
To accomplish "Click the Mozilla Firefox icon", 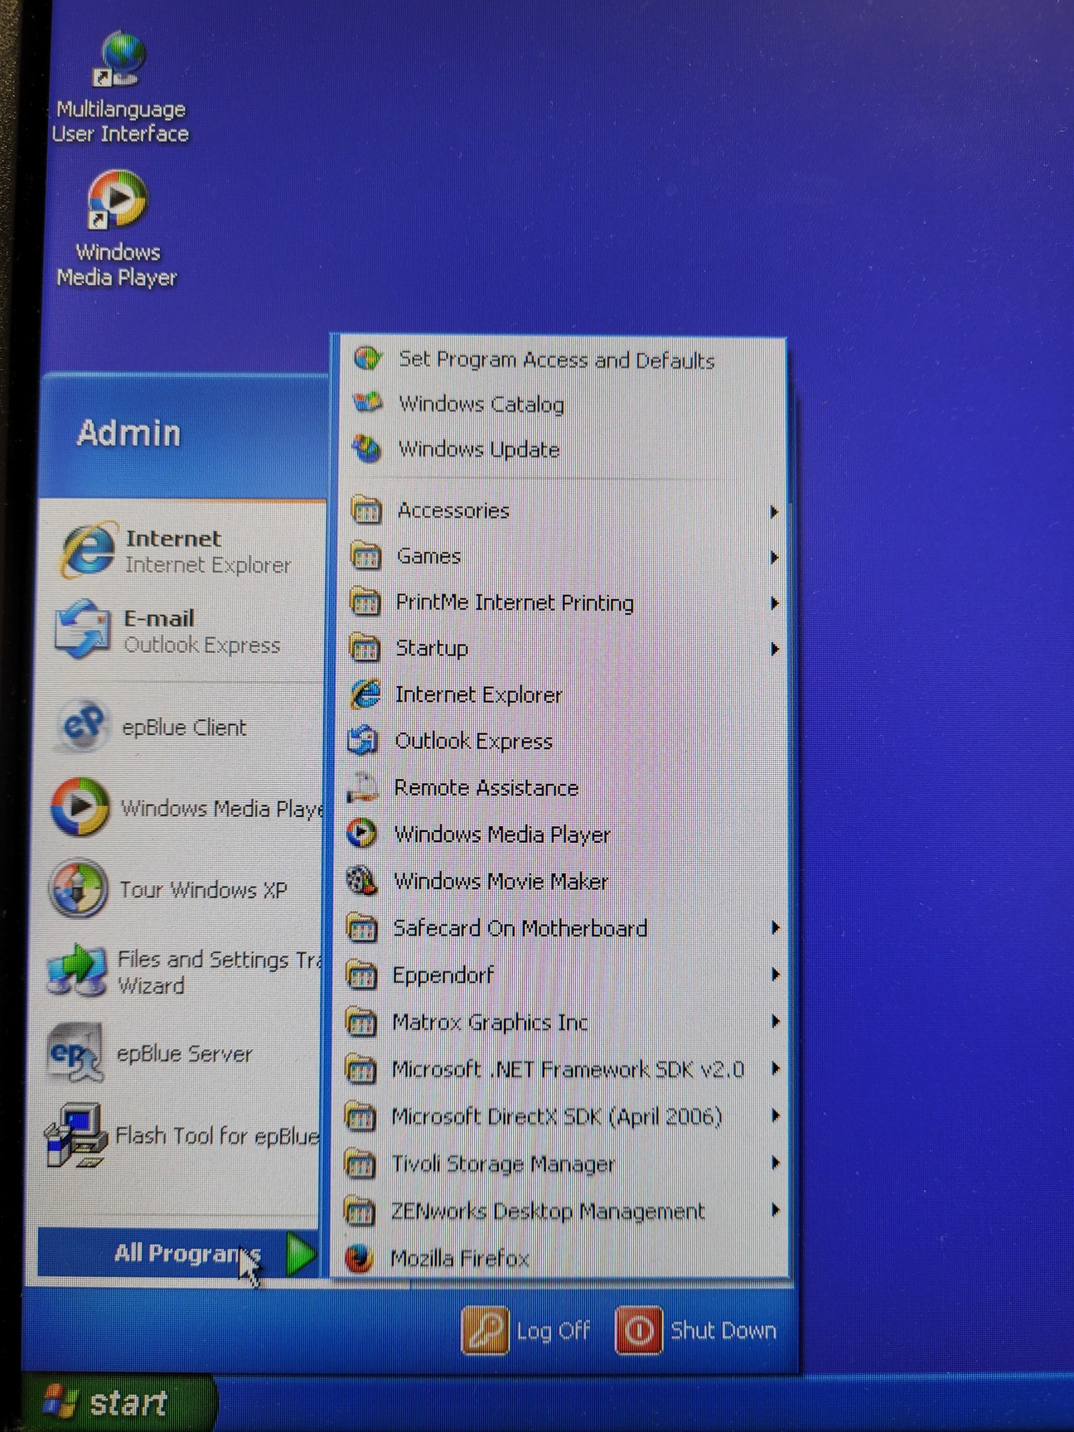I will point(358,1258).
